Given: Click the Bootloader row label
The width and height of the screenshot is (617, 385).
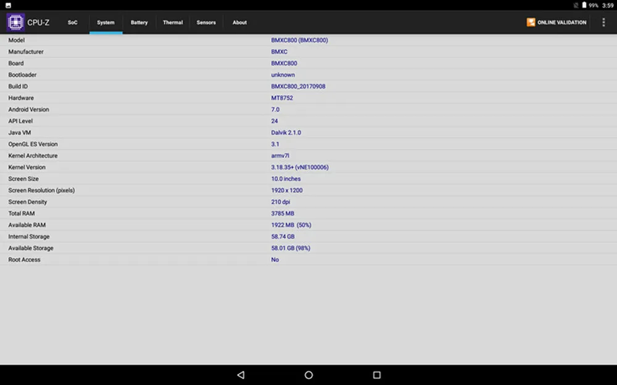Looking at the screenshot, I should [22, 75].
